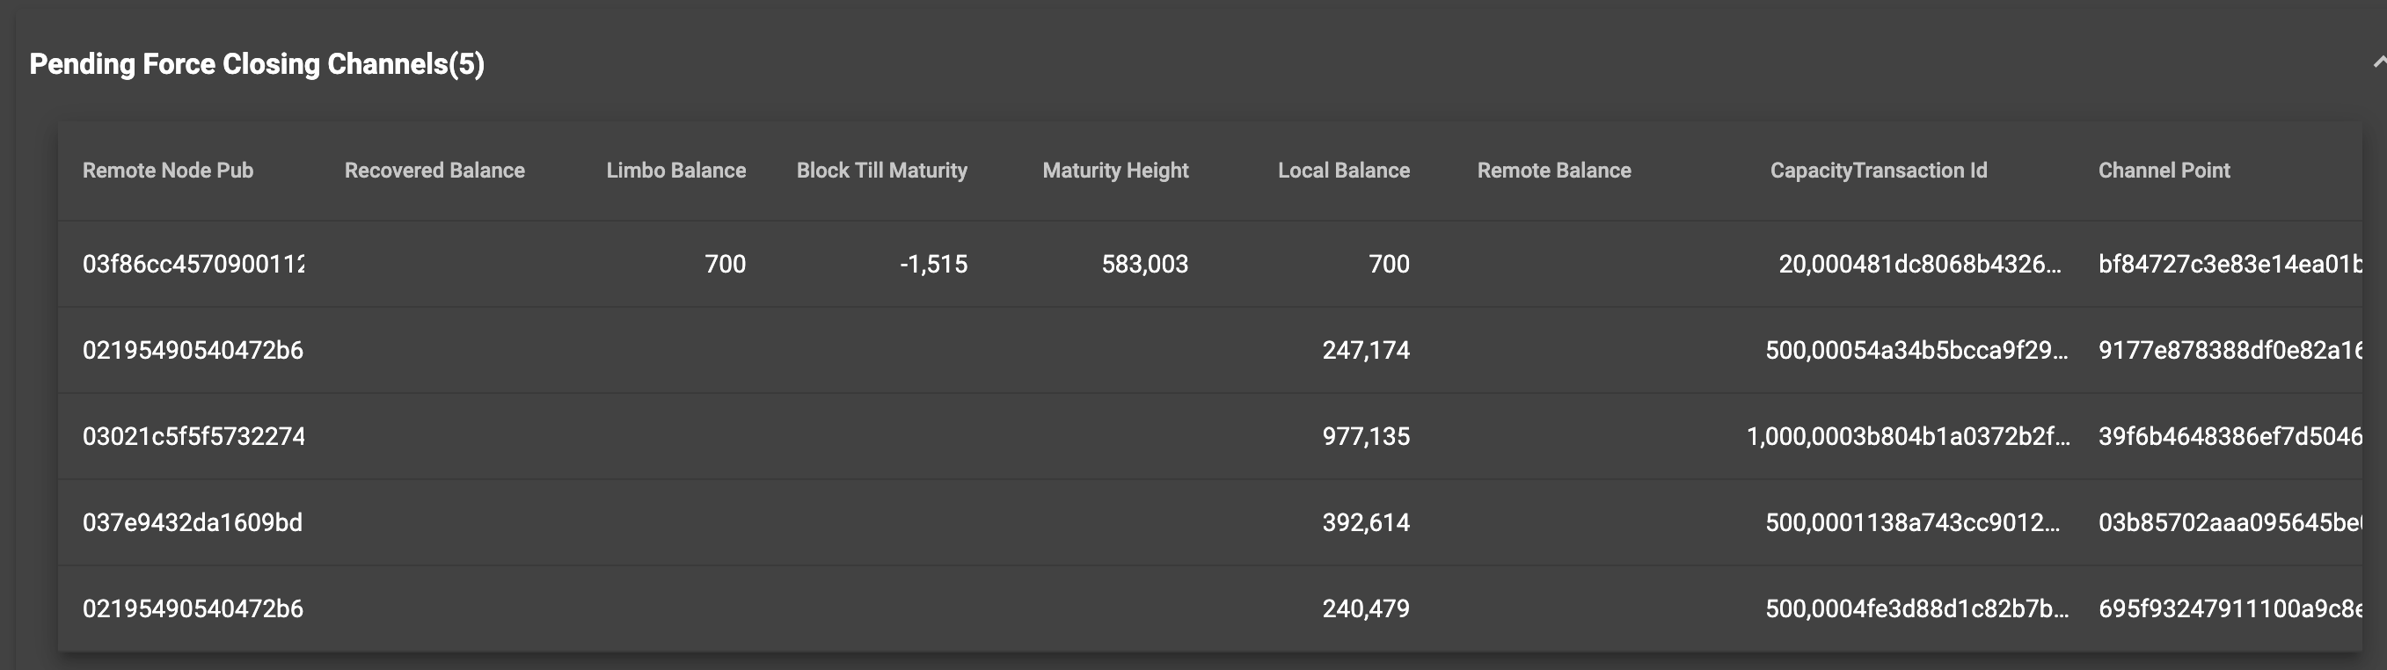Select the row with Local Balance 392,614
Viewport: 2387px width, 670px height.
pyautogui.click(x=1366, y=521)
